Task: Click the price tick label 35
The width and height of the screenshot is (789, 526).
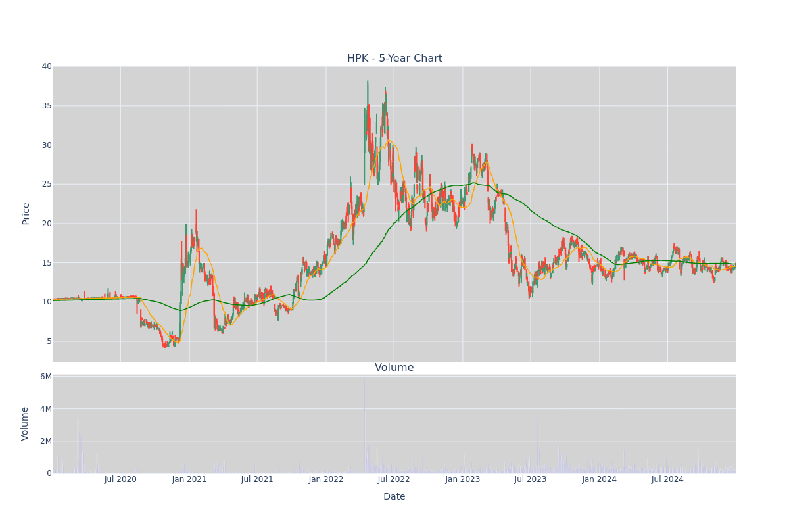Action: [x=47, y=106]
